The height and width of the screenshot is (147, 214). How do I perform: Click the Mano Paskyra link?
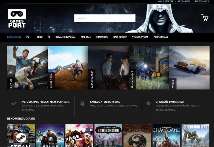coord(165,1)
